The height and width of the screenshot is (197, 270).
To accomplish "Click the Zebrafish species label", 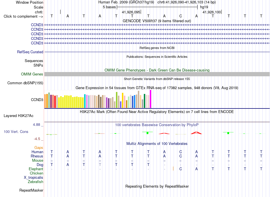I will click(36, 182).
